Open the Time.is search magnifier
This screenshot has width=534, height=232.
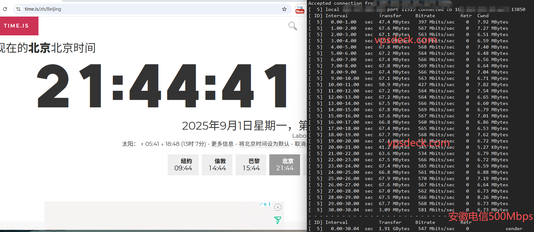click(292, 26)
